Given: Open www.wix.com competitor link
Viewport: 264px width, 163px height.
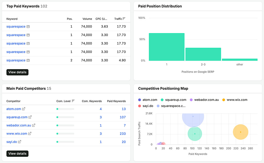Looking at the screenshot, I should coord(17,134).
